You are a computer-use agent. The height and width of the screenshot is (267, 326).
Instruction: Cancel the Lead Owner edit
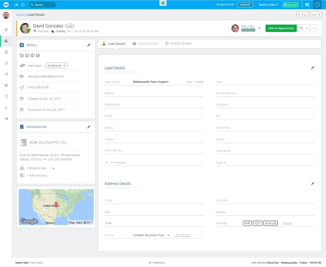[199, 82]
